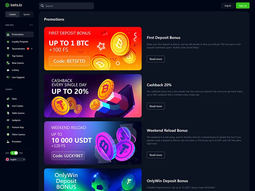
Task: Expand the Tournaments submenu chevron
Action: click(32, 49)
